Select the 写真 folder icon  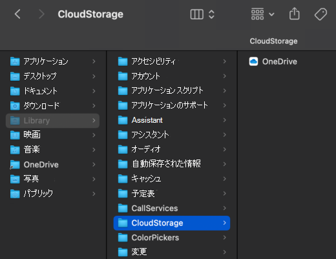point(15,179)
